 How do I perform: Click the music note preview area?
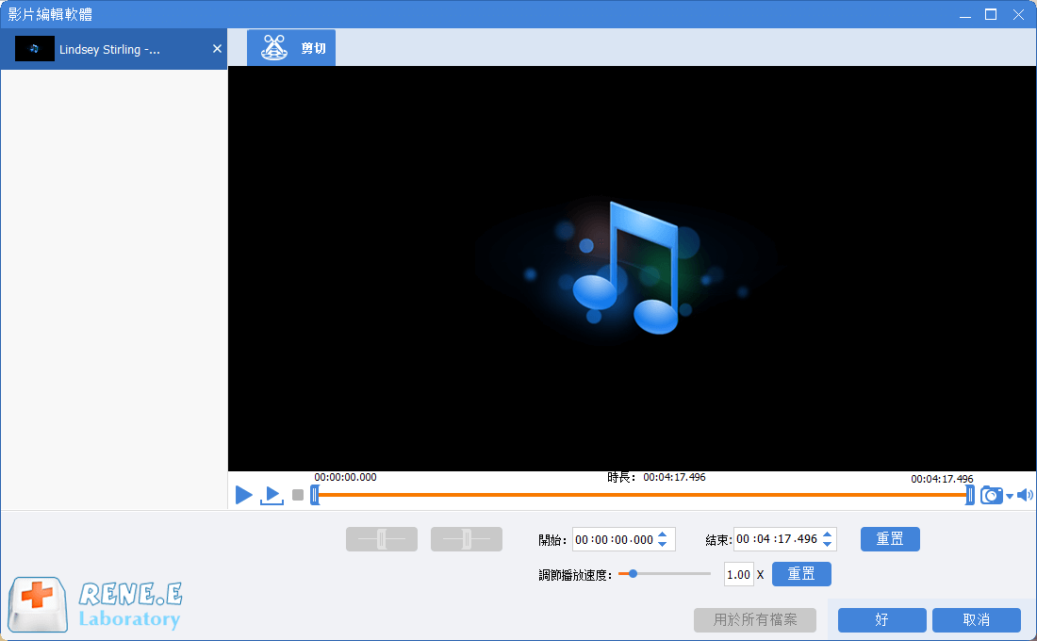[632, 269]
